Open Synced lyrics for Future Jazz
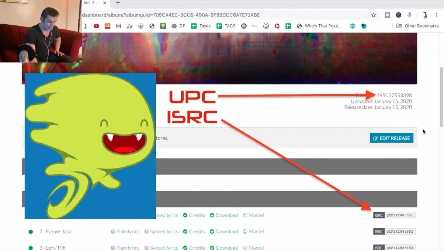 pos(161,232)
